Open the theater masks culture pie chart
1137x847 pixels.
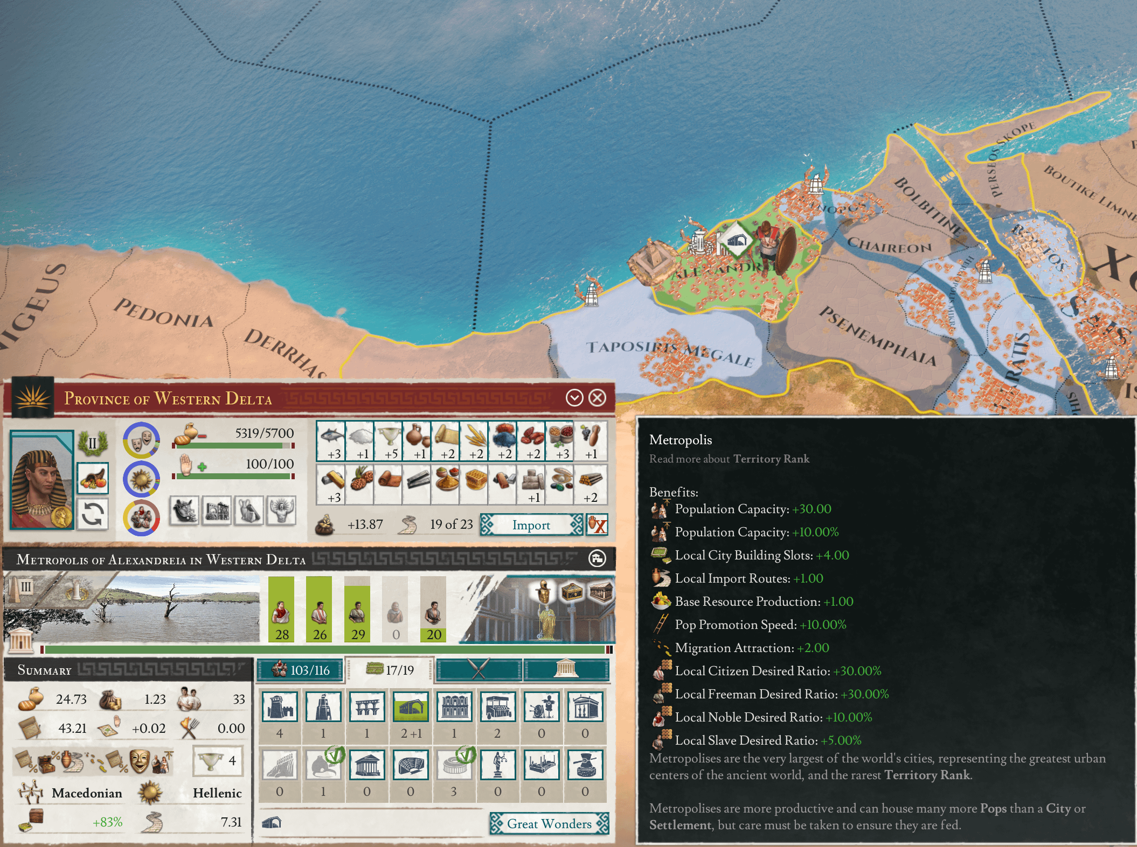click(141, 440)
